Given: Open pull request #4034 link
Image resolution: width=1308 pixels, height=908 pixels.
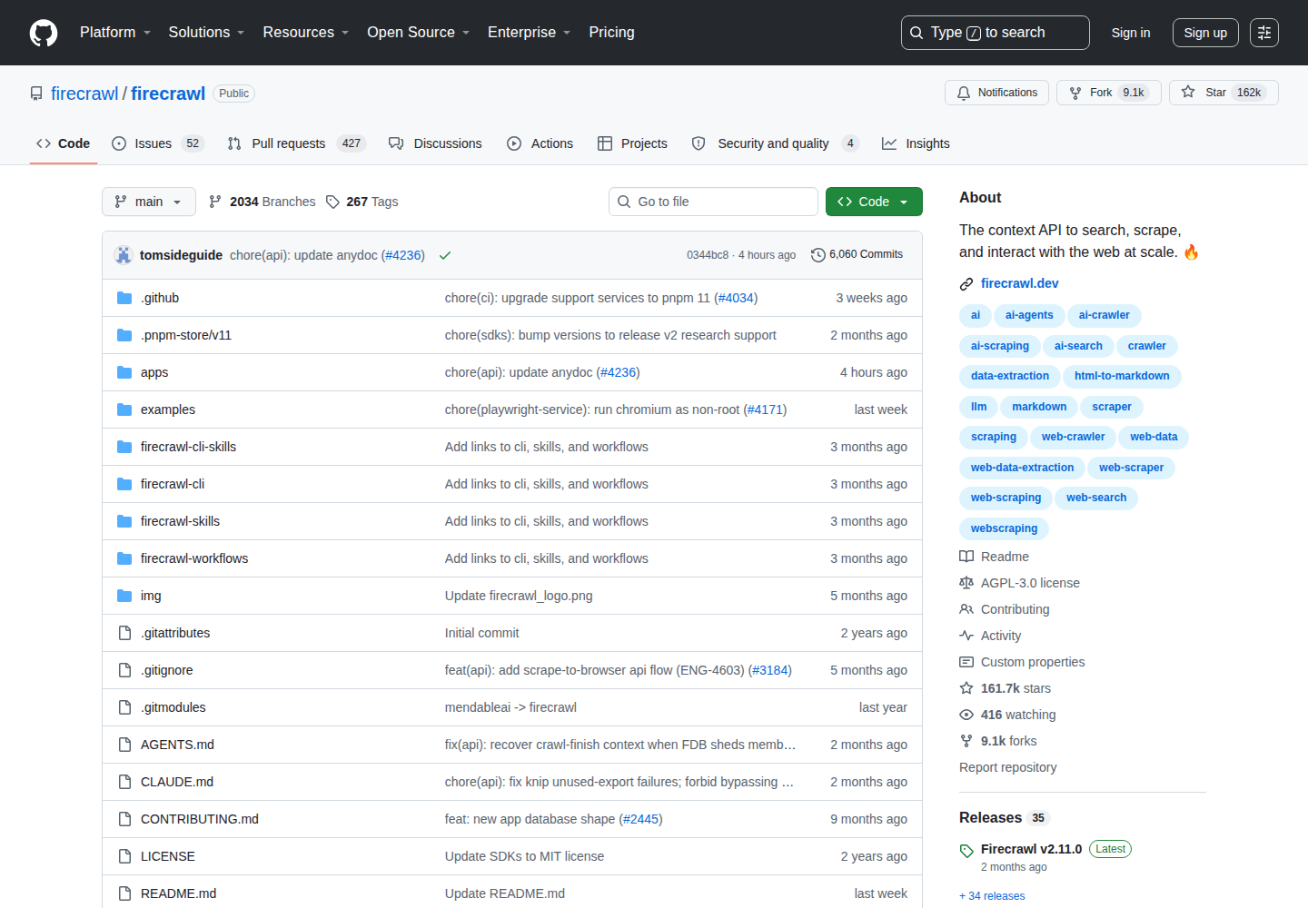Looking at the screenshot, I should [x=736, y=298].
